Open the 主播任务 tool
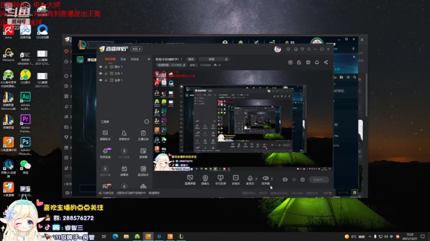 143,135
